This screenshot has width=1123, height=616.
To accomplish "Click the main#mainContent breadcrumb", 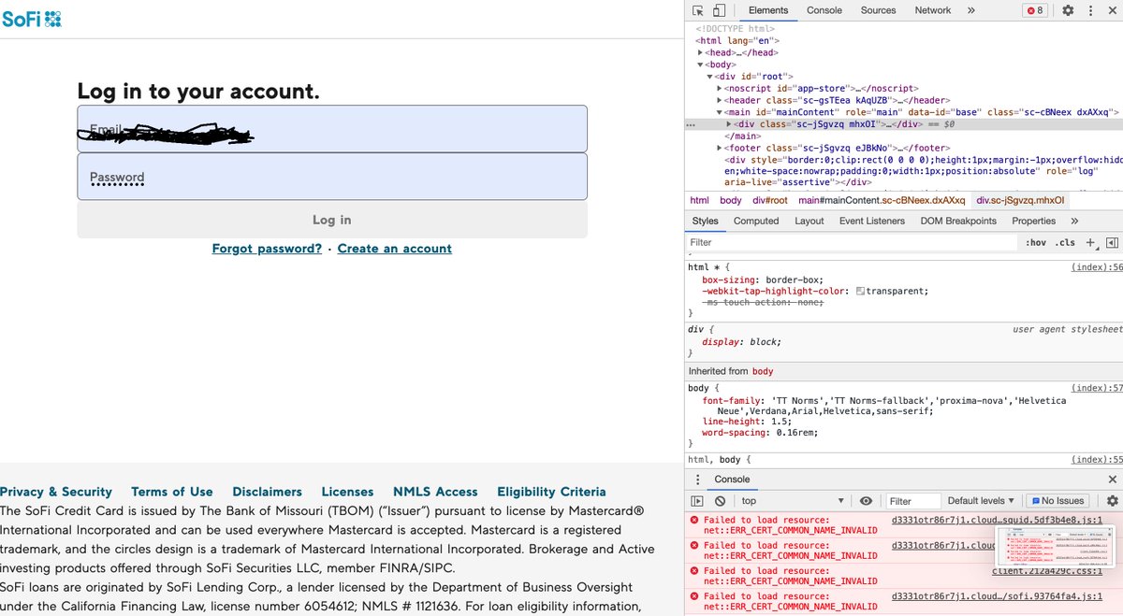I will coord(882,200).
